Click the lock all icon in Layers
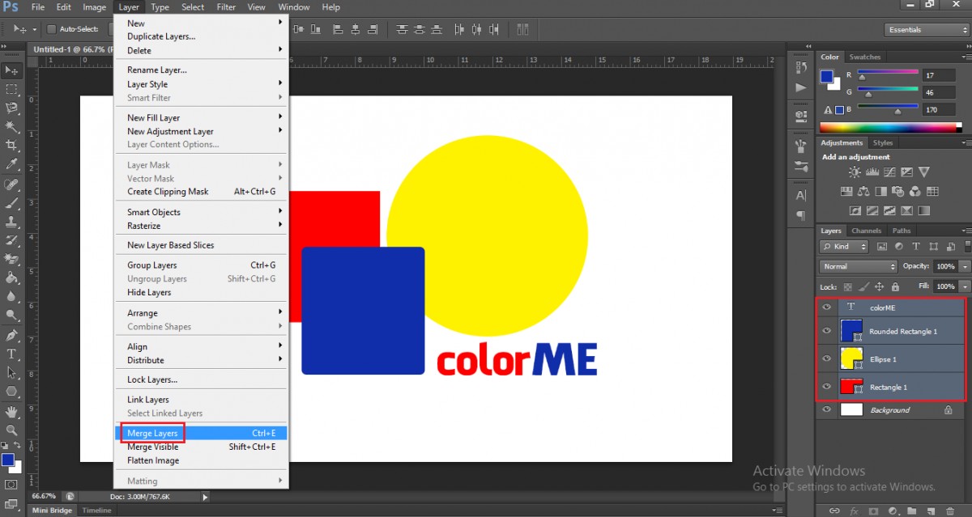972x517 pixels. click(895, 287)
